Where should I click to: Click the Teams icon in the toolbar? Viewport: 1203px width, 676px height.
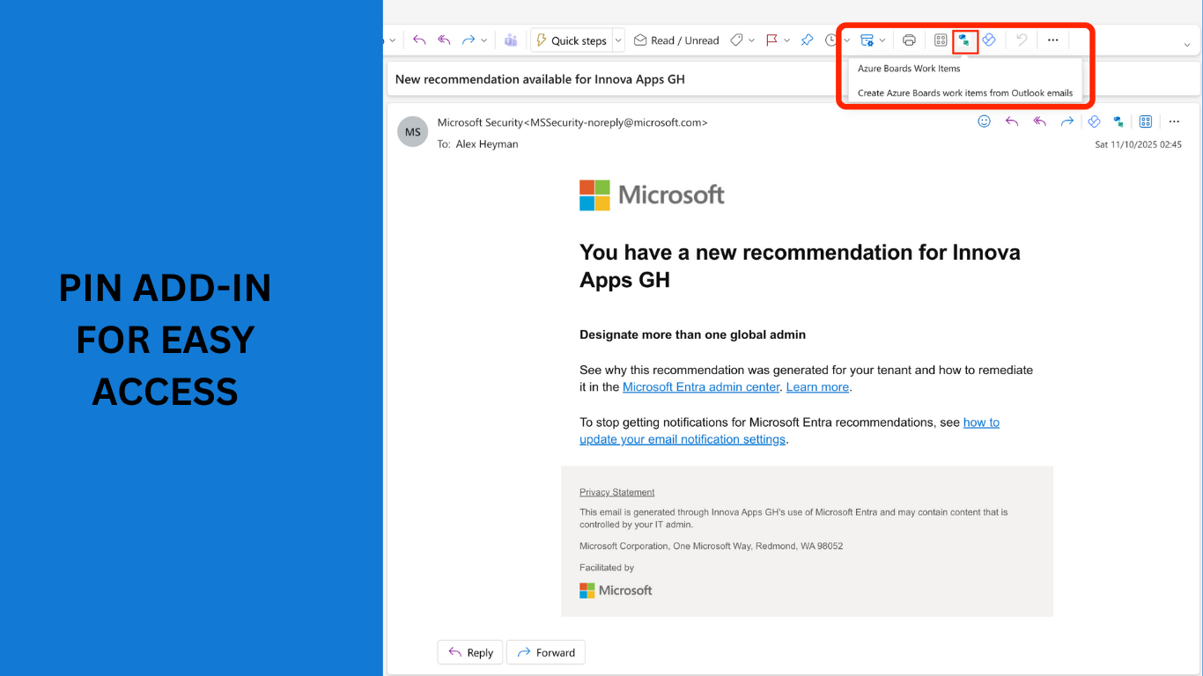tap(511, 40)
